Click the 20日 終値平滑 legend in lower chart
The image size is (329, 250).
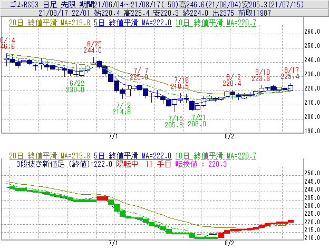tap(50, 156)
